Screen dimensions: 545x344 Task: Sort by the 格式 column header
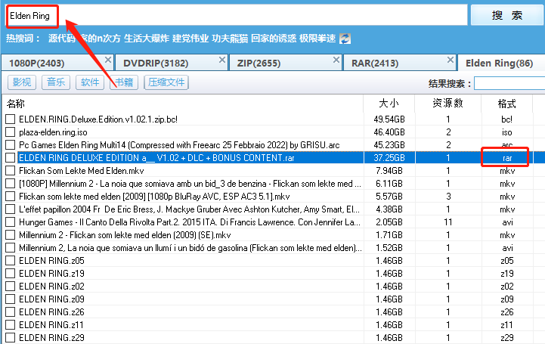click(x=506, y=104)
